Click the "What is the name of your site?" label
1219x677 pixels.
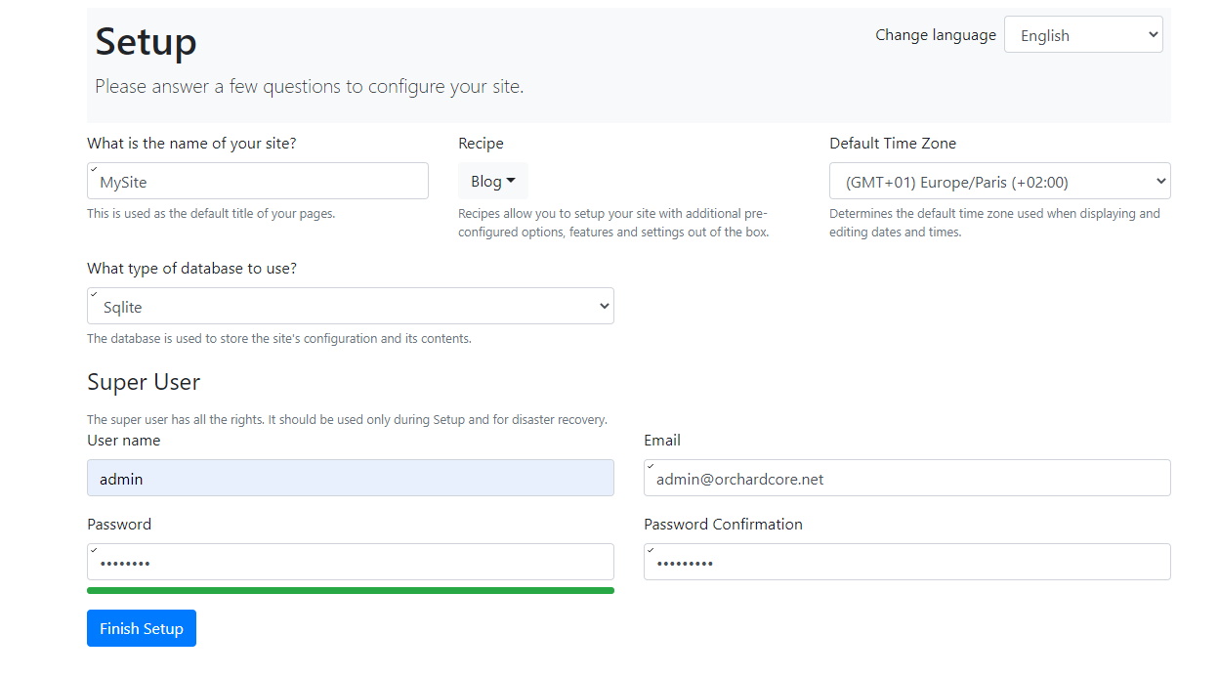click(191, 143)
